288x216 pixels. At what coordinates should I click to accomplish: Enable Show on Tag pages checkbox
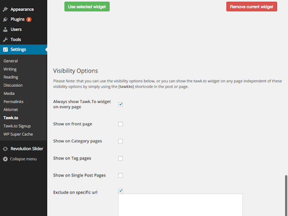point(120,158)
